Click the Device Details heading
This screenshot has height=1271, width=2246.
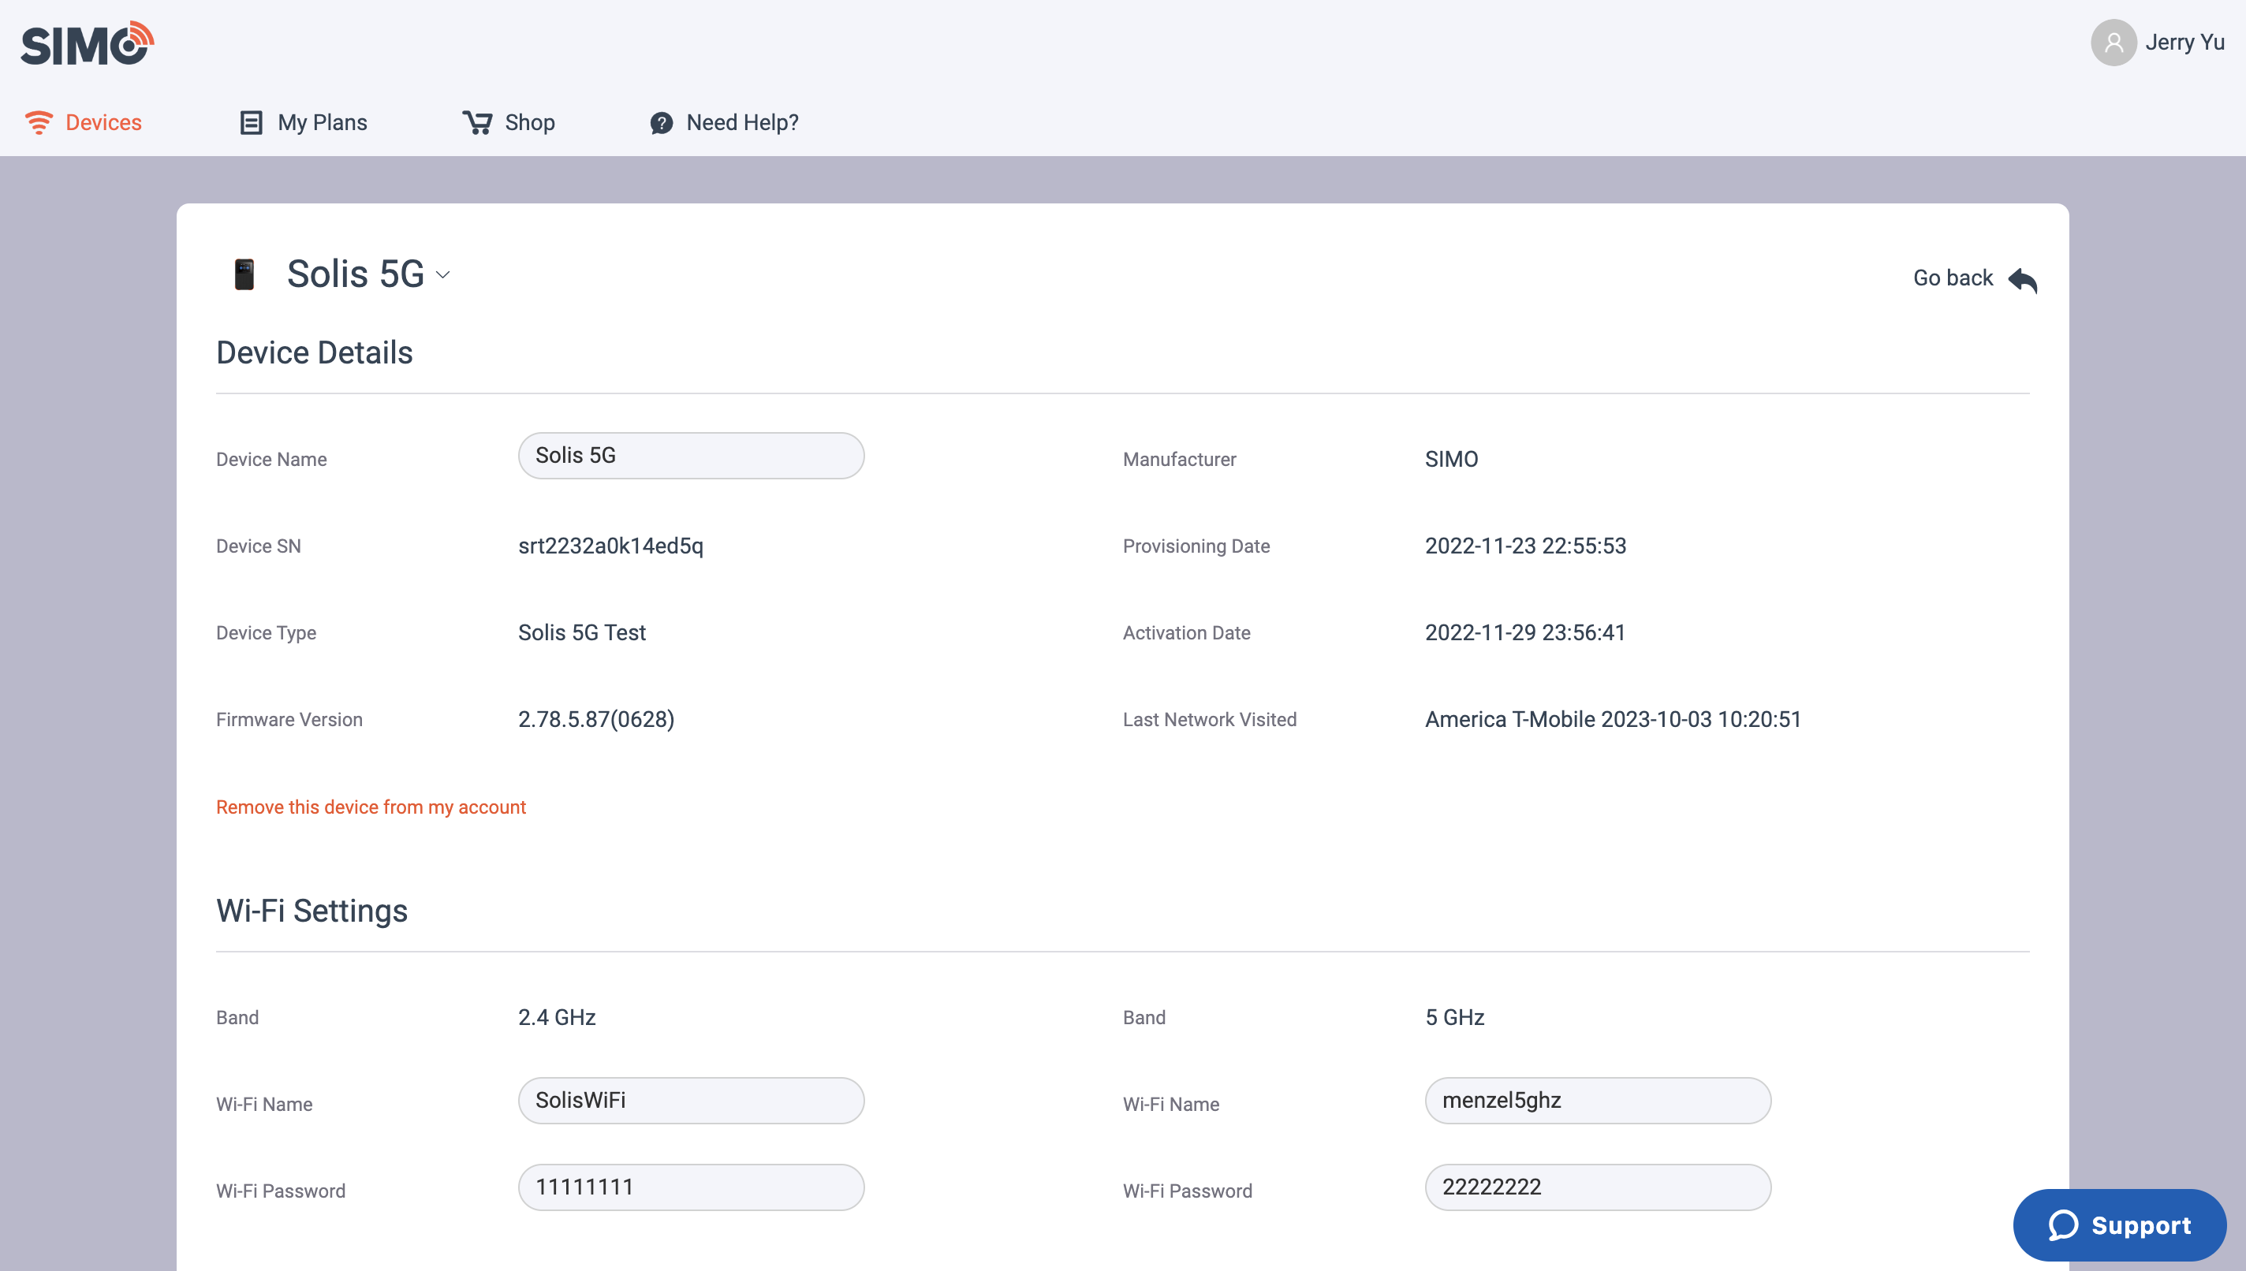coord(314,352)
